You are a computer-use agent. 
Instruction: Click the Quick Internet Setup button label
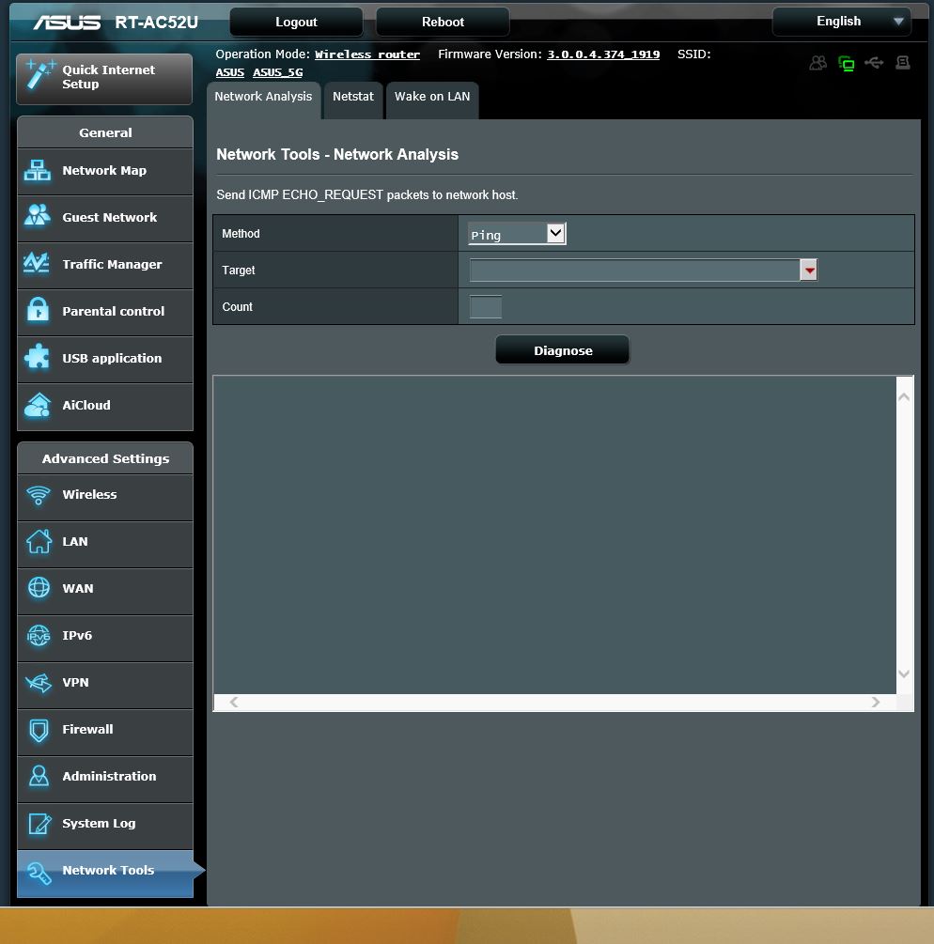point(108,77)
